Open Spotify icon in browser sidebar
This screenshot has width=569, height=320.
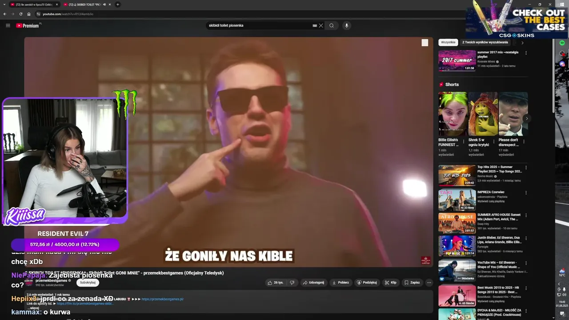pyautogui.click(x=562, y=43)
